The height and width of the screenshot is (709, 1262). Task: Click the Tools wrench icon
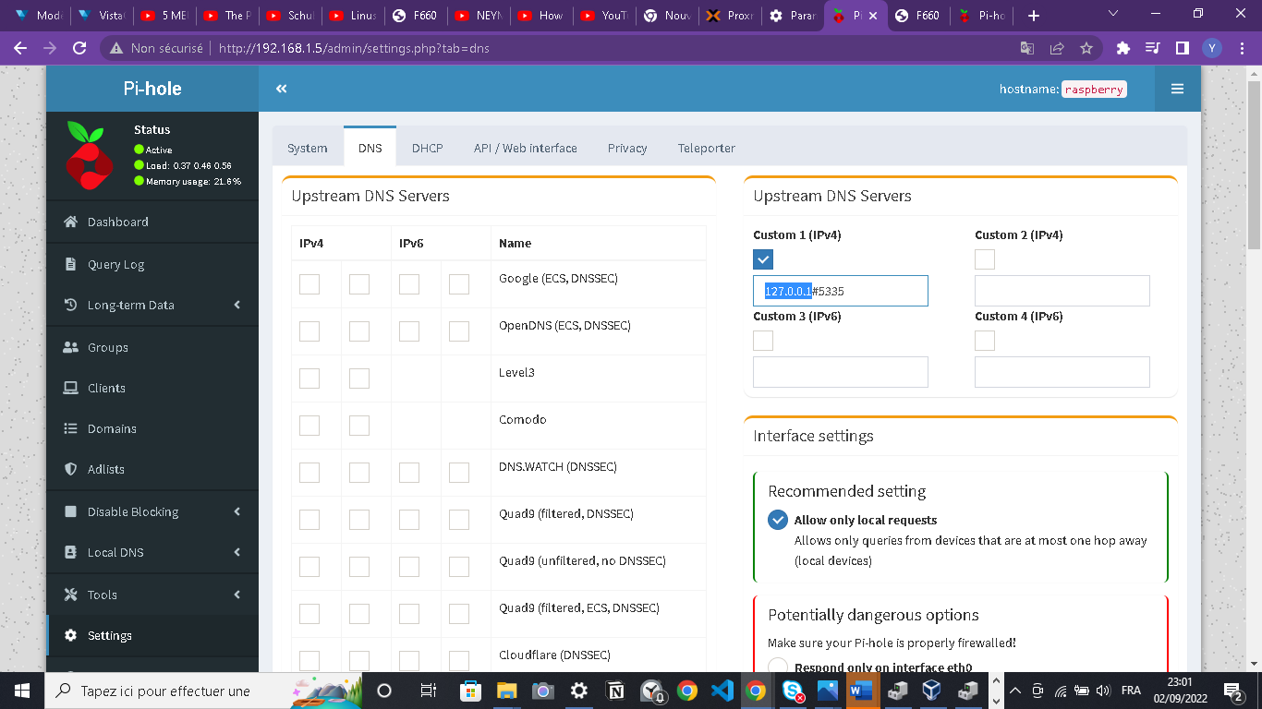click(x=70, y=595)
